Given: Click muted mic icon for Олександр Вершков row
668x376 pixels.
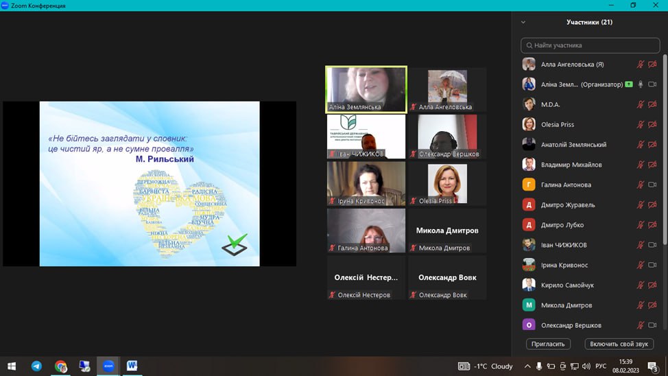Looking at the screenshot, I should (x=641, y=325).
